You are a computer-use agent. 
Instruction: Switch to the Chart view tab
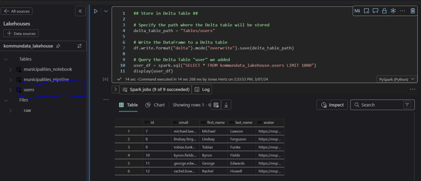pyautogui.click(x=155, y=105)
